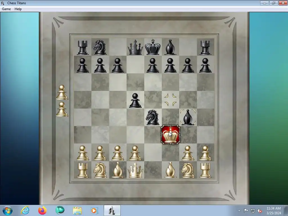This screenshot has height=216, width=288.
Task: Open the File Explorer taskbar icon
Action: pos(77,211)
